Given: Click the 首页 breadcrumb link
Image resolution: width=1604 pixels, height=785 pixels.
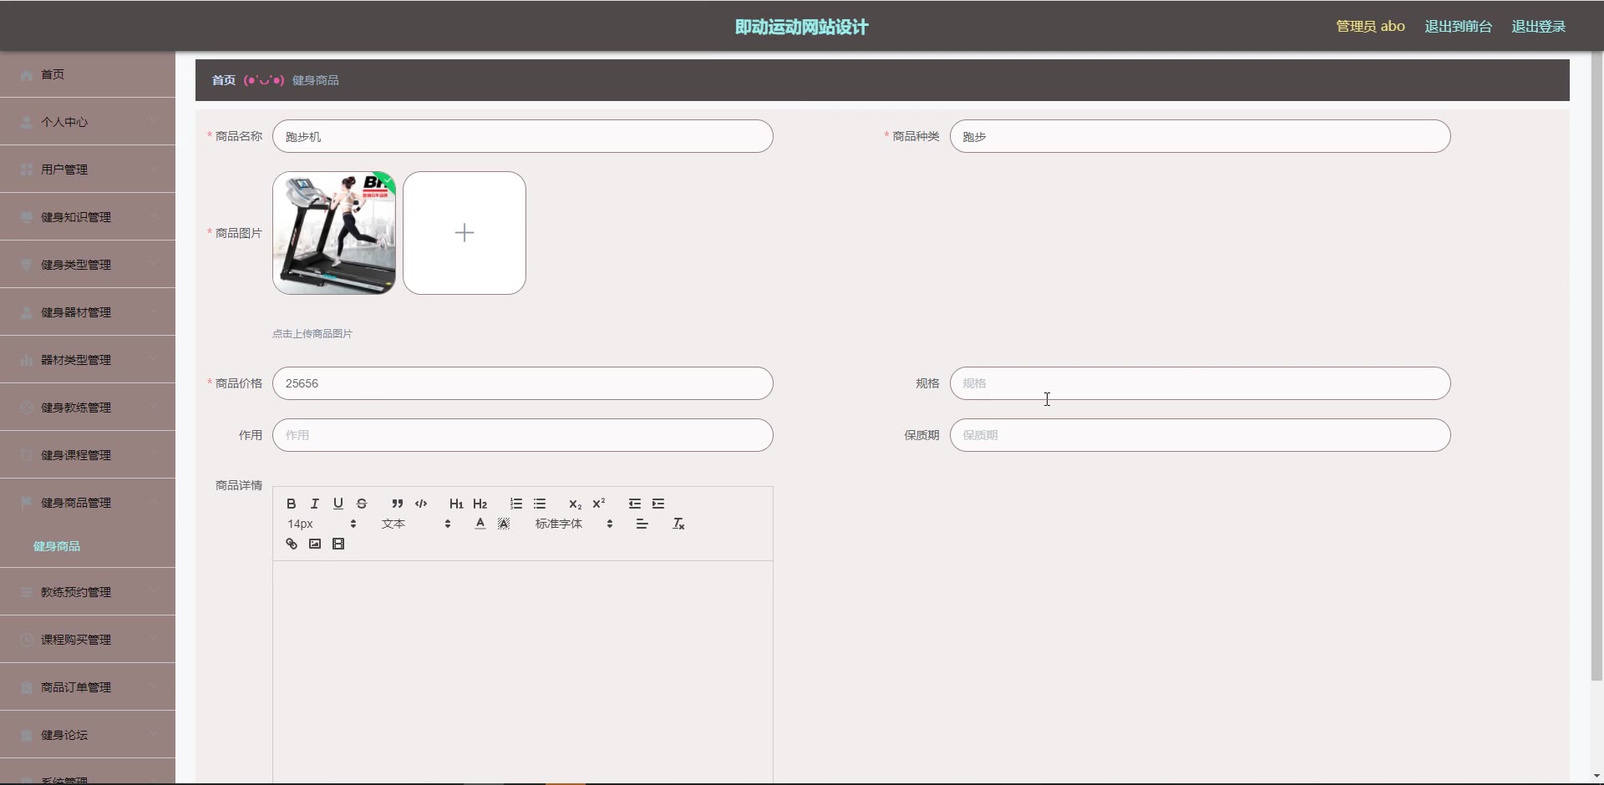Looking at the screenshot, I should (223, 80).
